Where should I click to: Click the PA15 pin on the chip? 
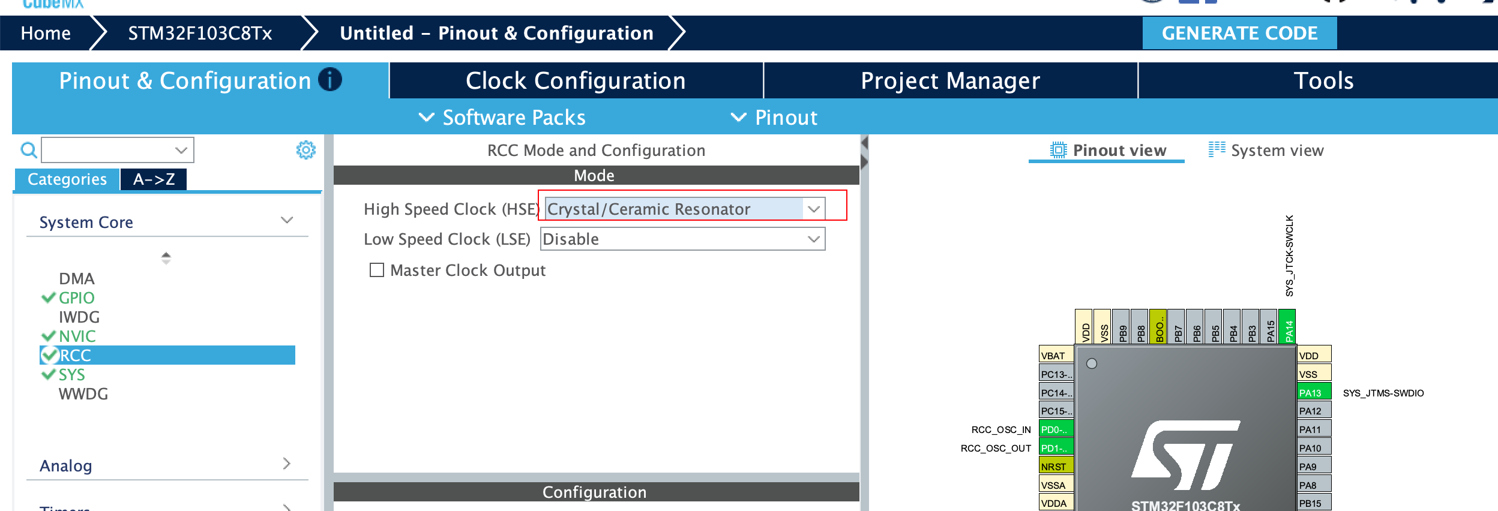(x=1269, y=326)
